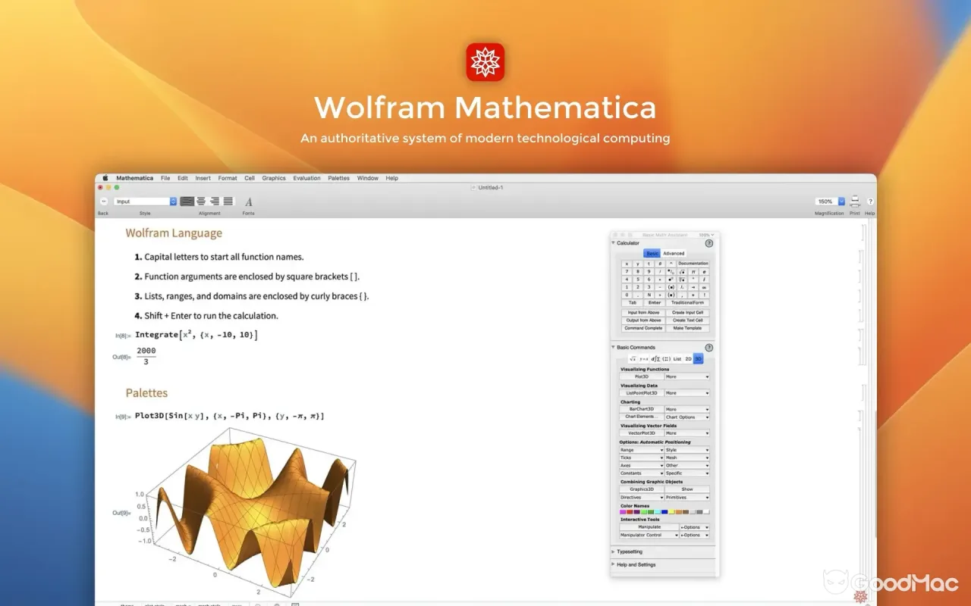Click the Plot3D button
Image resolution: width=971 pixels, height=606 pixels.
(x=642, y=376)
